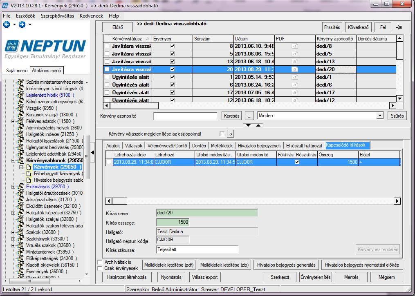
Task: Switch to the Saját menü tab
Action: pyautogui.click(x=17, y=71)
